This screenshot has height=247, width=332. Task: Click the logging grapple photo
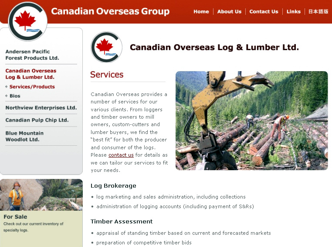251,120
